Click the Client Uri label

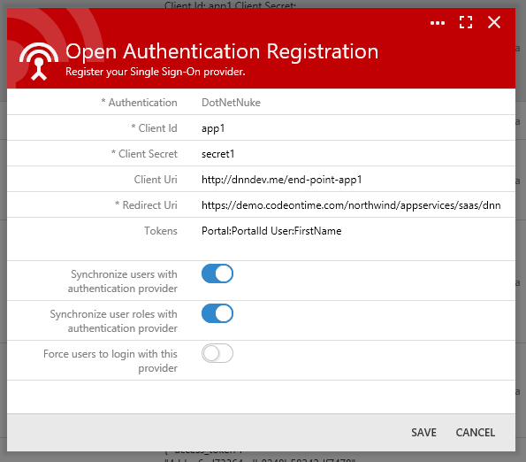coord(156,180)
